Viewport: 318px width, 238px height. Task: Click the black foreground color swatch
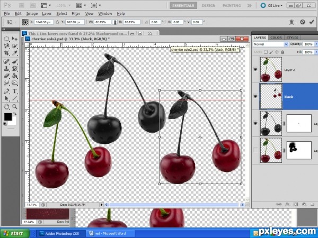click(8, 117)
